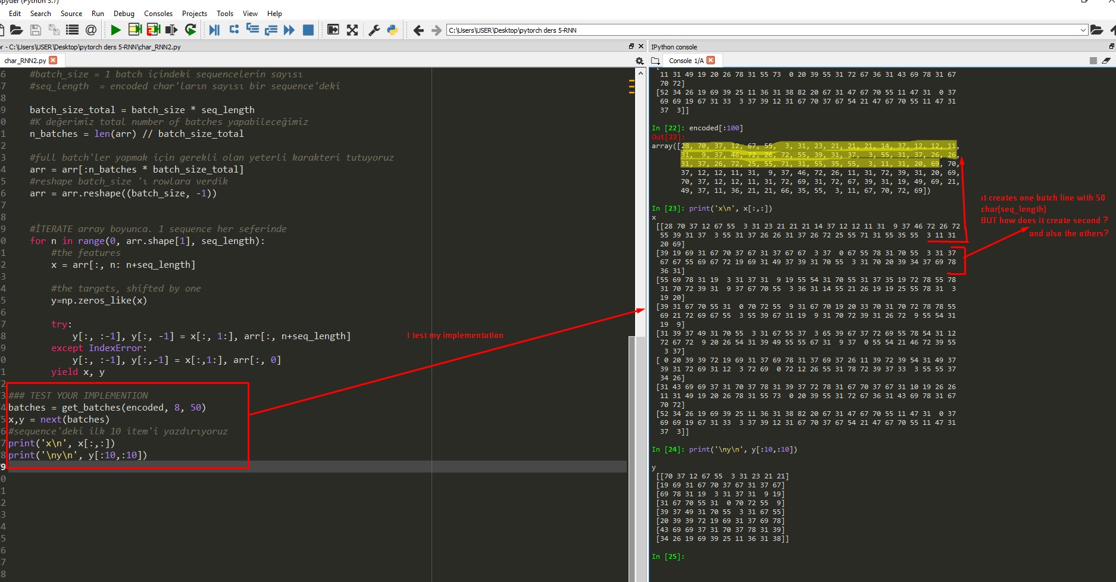Run the file with the green play button
This screenshot has height=582, width=1116.
[x=115, y=30]
